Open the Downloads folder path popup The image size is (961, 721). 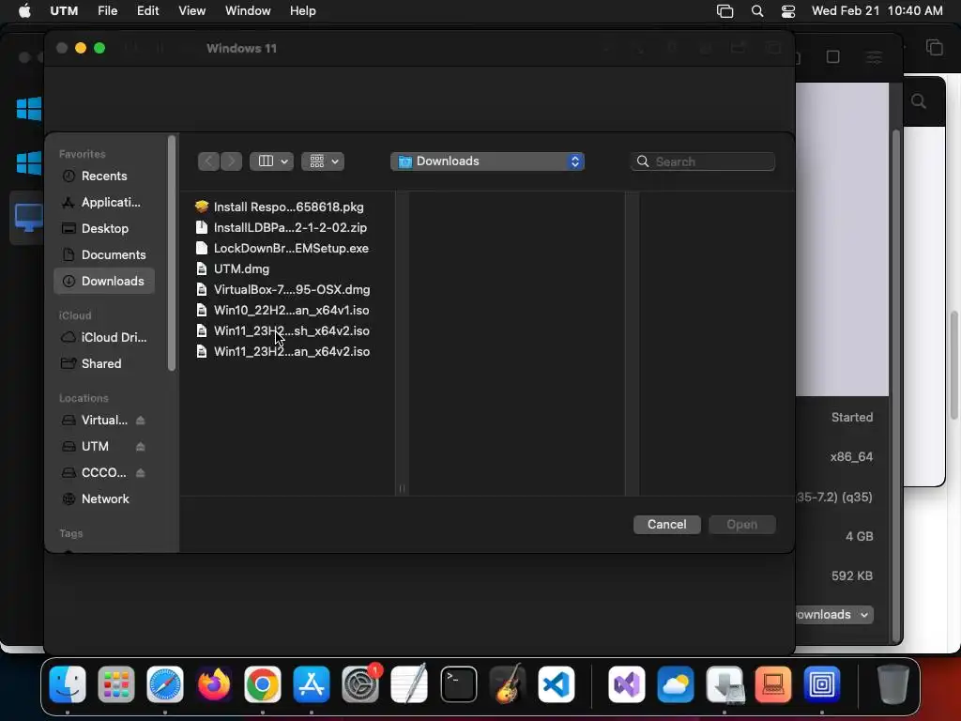(487, 161)
